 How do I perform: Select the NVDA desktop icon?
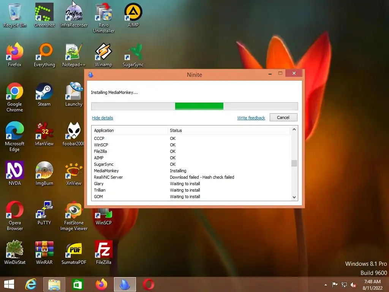tap(15, 173)
